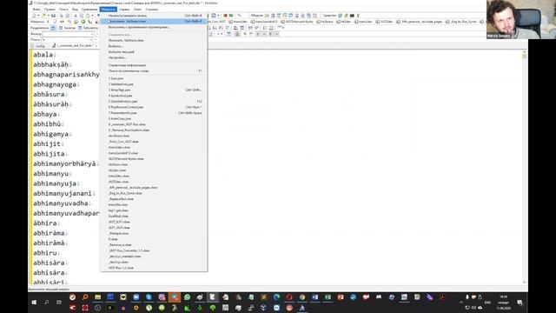Screen dimensions: 556x313
Task: Open the Сравнение menu
Action: pyautogui.click(x=89, y=10)
